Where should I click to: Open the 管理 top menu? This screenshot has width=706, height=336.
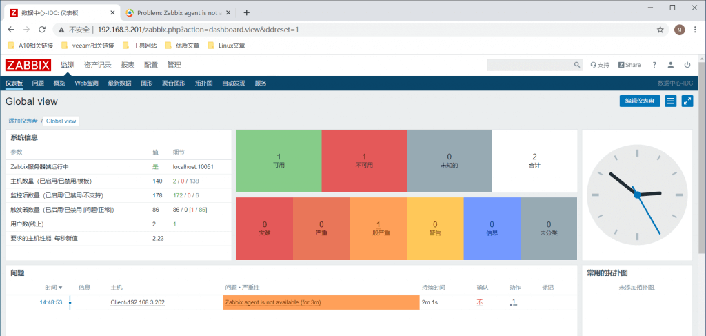tap(174, 65)
